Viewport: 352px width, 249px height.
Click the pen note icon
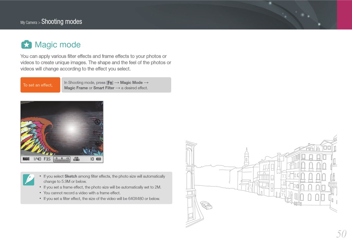tap(29, 180)
